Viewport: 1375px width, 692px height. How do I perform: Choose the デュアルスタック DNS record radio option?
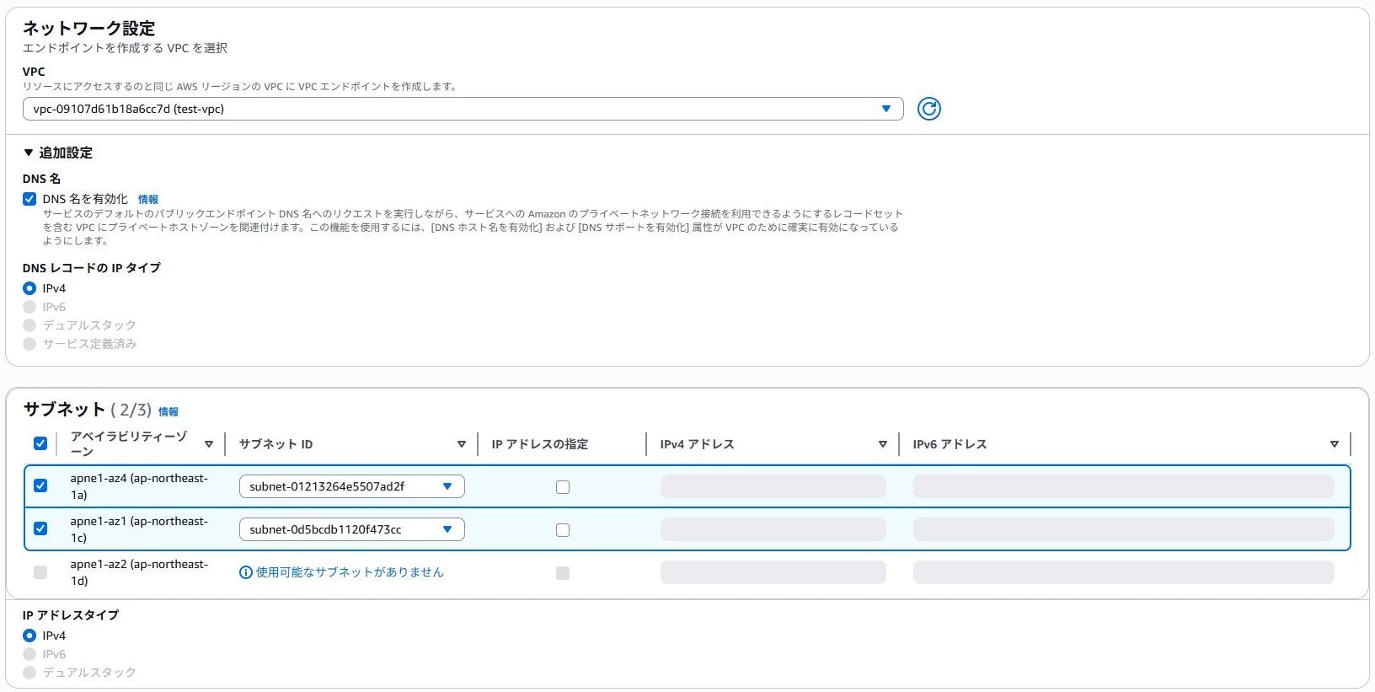tap(29, 325)
